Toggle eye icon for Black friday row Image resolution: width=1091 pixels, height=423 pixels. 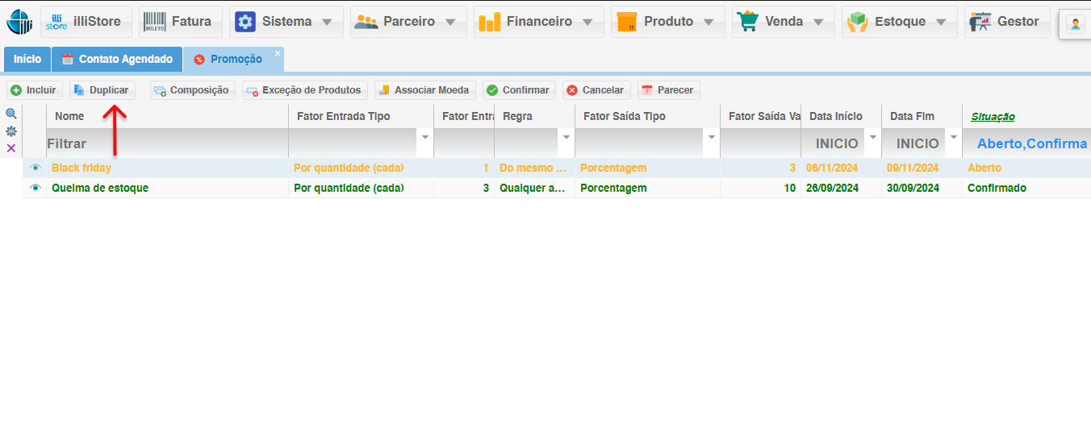(x=35, y=168)
